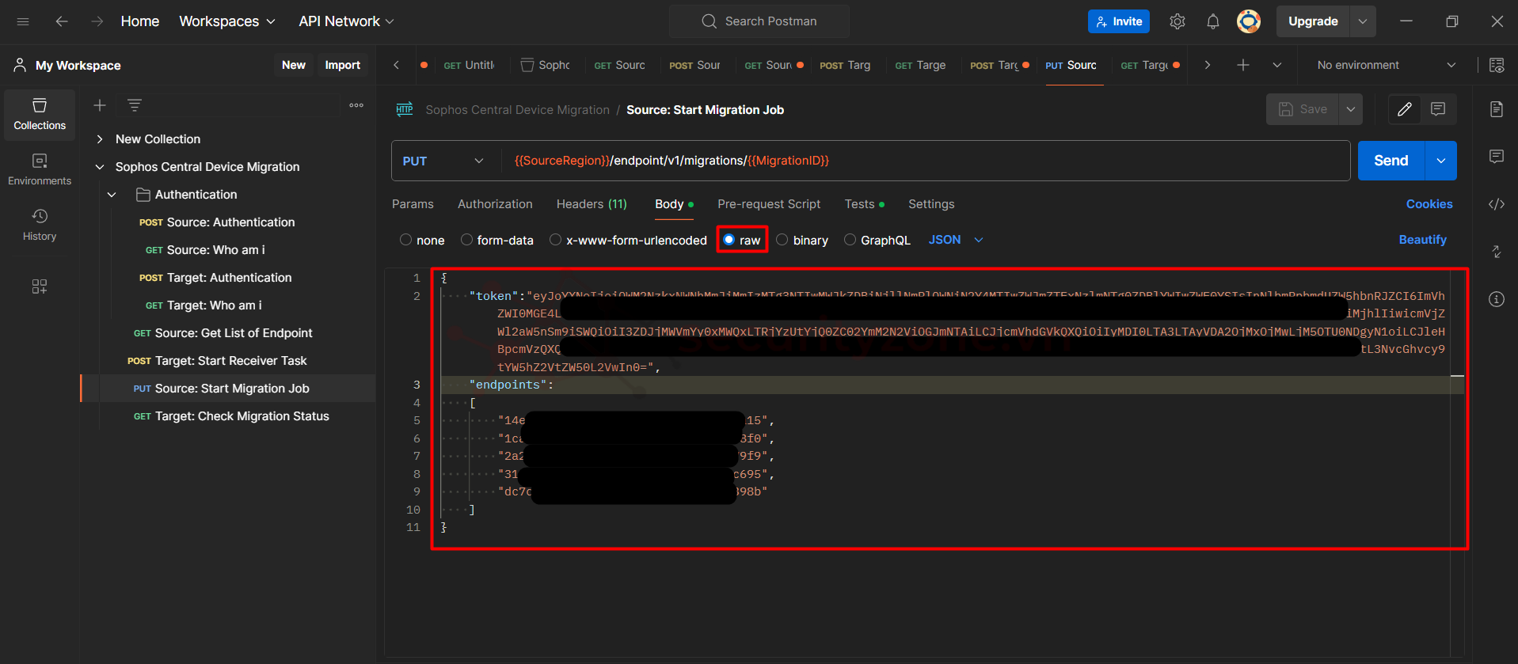Click the Send button
The width and height of the screenshot is (1518, 664).
click(1391, 161)
